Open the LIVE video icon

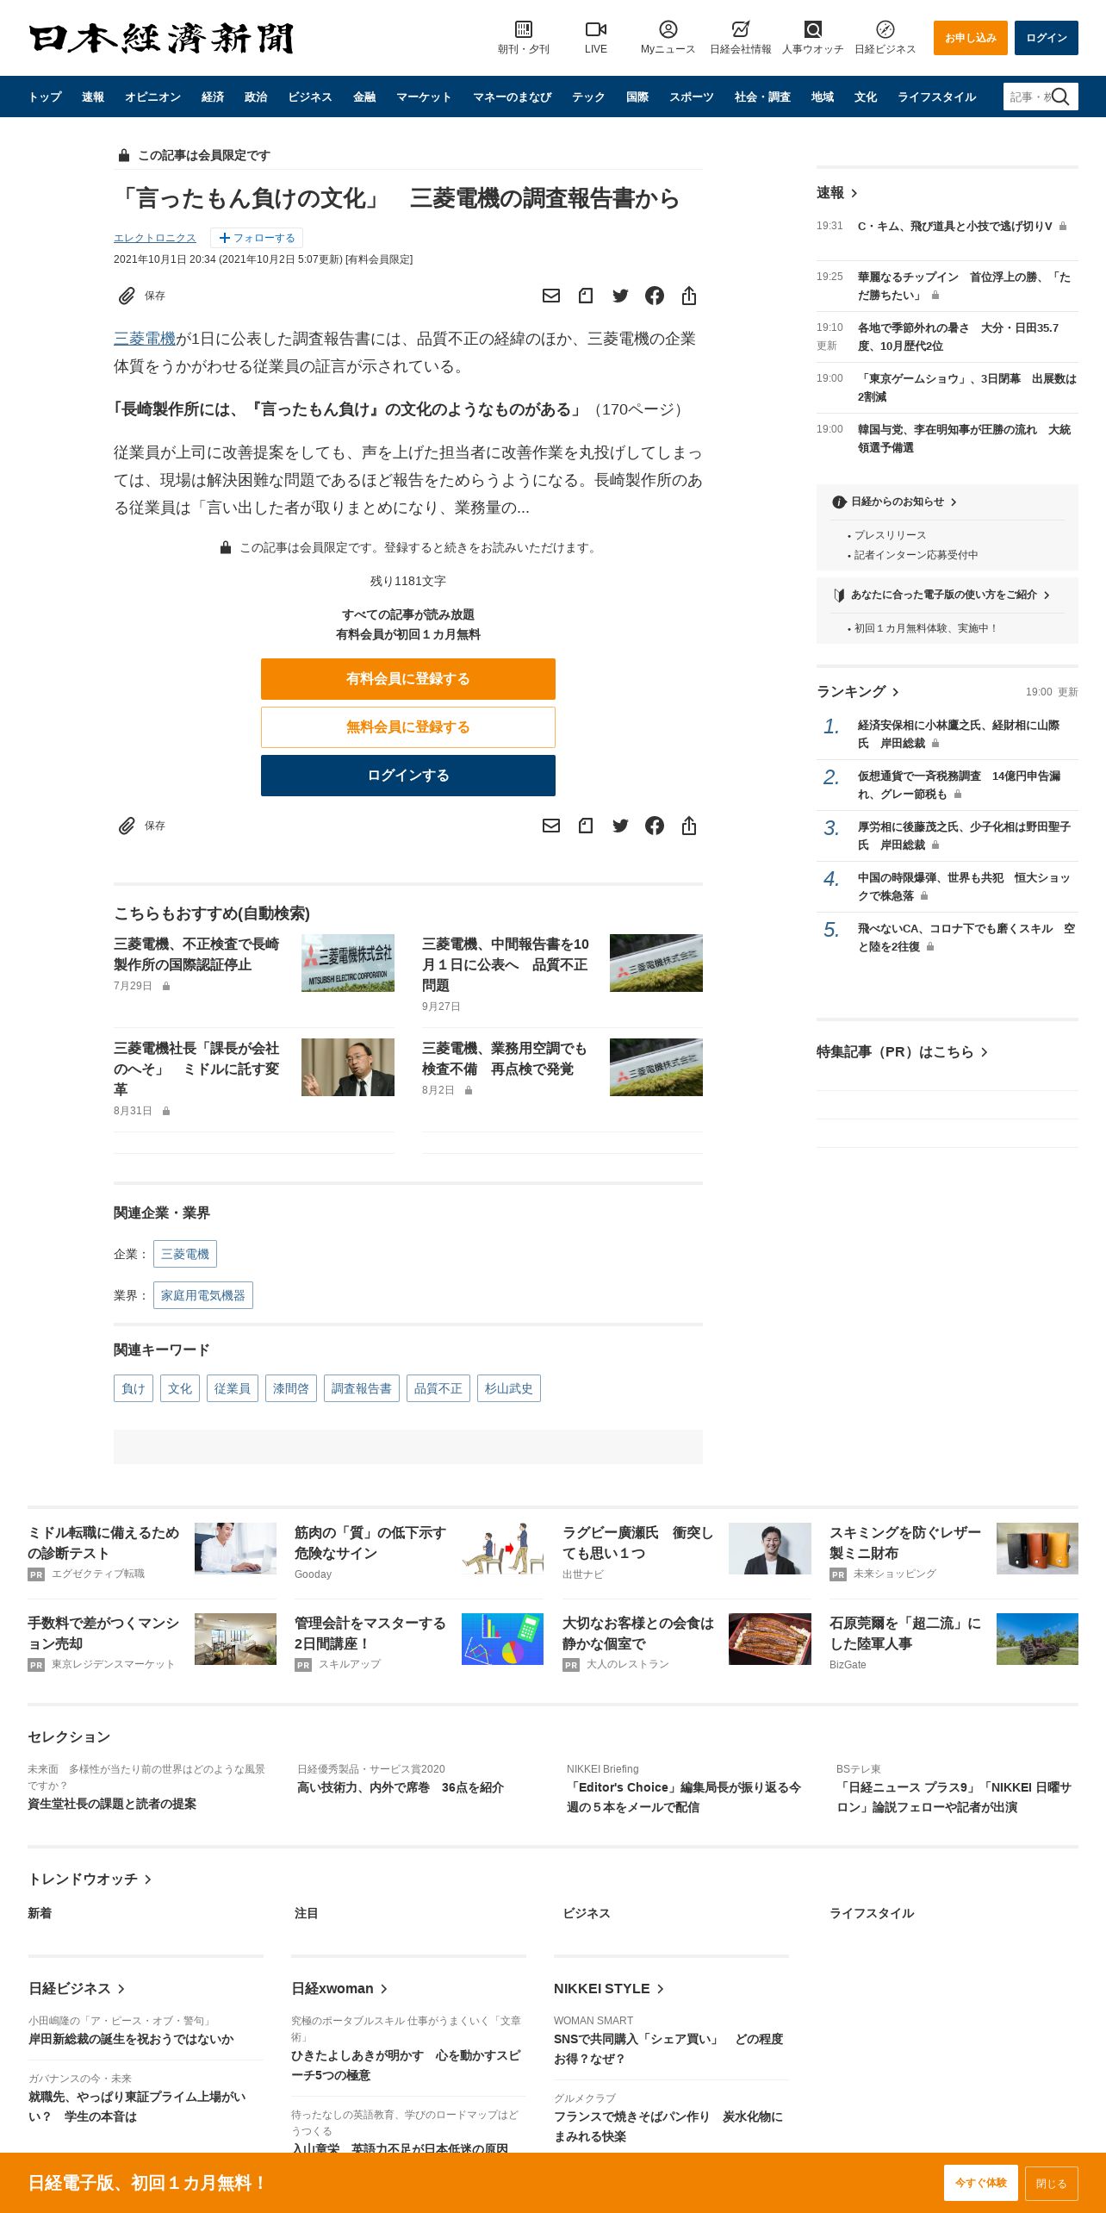point(596,29)
